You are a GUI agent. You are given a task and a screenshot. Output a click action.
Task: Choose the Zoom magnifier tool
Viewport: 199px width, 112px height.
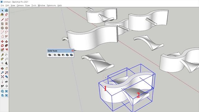[2, 72]
